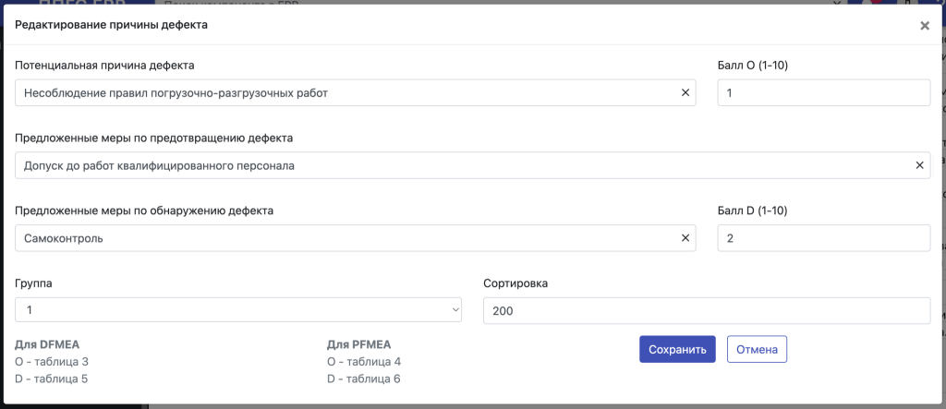
Task: Click the 'O - таблица 4' PFMEA hint
Action: click(x=364, y=362)
